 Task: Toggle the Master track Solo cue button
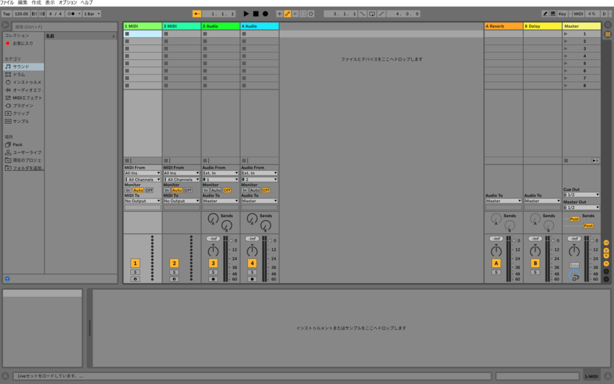[x=574, y=265]
